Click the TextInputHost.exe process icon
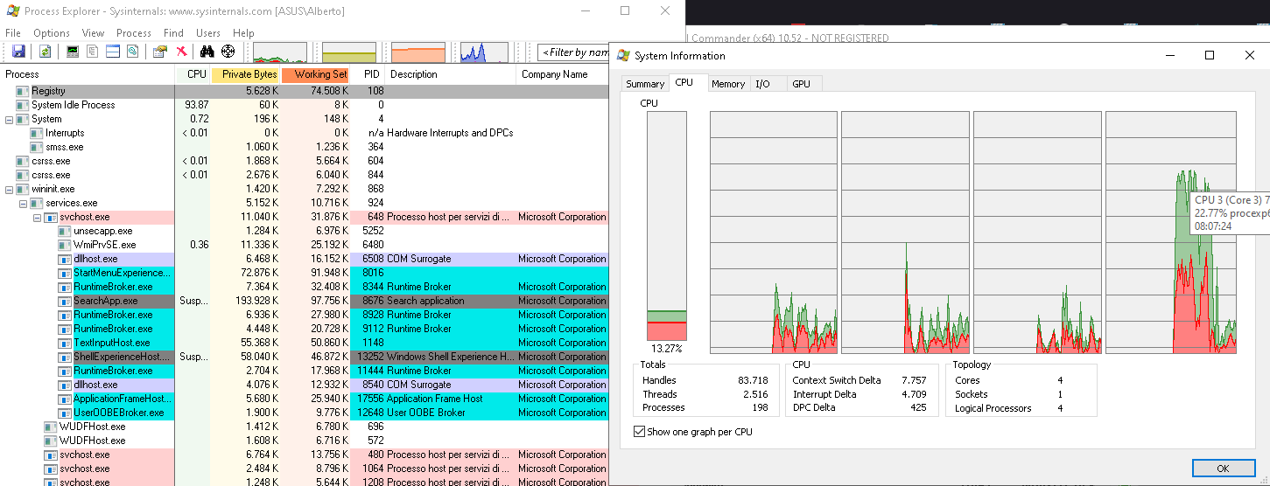1270x486 pixels. pyautogui.click(x=66, y=343)
